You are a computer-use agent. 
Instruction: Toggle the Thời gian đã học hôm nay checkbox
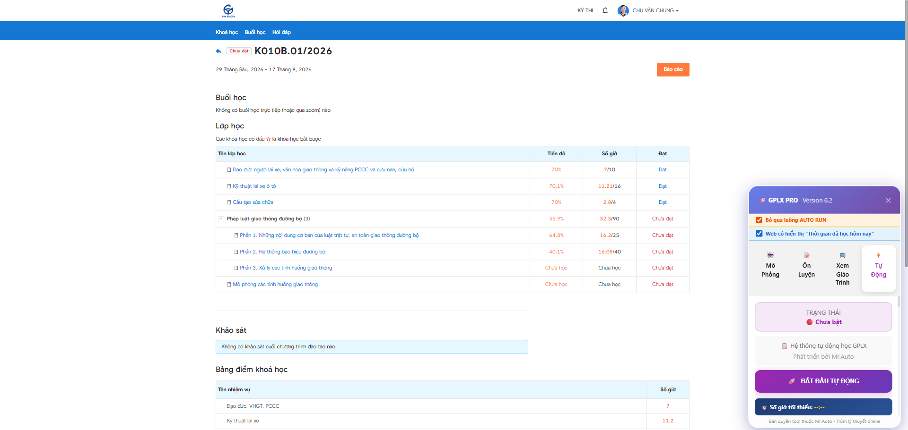click(759, 234)
